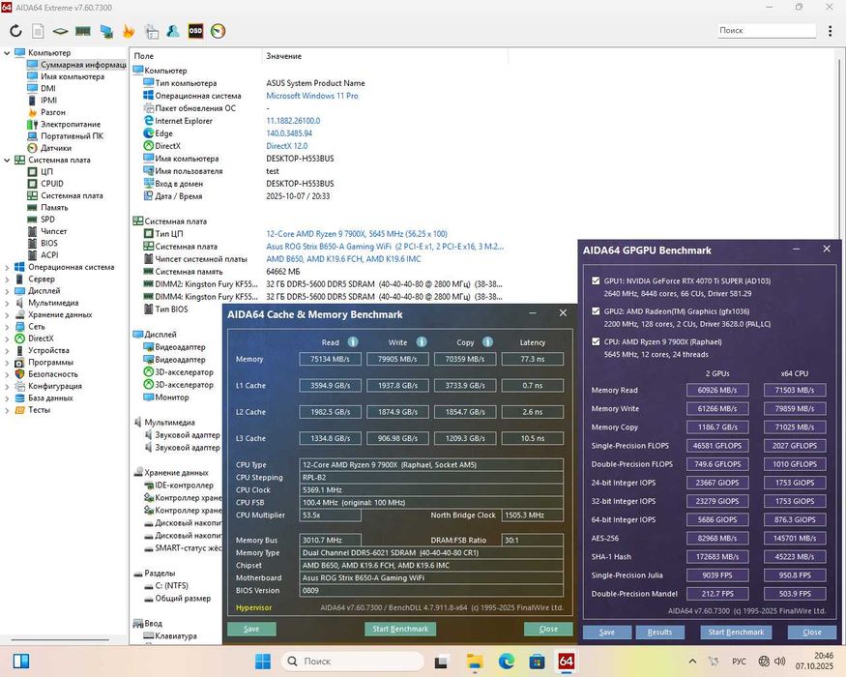Open the OSD panel toolbar icon

195,31
